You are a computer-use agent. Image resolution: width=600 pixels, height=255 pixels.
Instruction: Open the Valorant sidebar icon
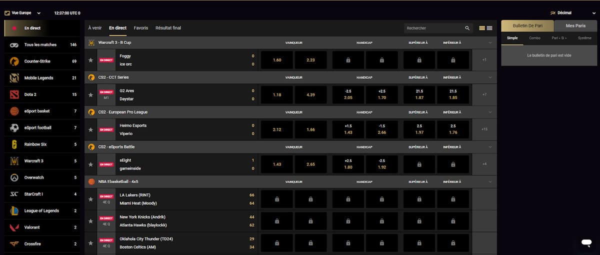(14, 227)
